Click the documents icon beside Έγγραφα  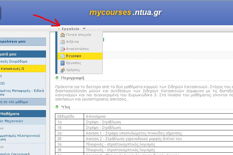coord(62,56)
